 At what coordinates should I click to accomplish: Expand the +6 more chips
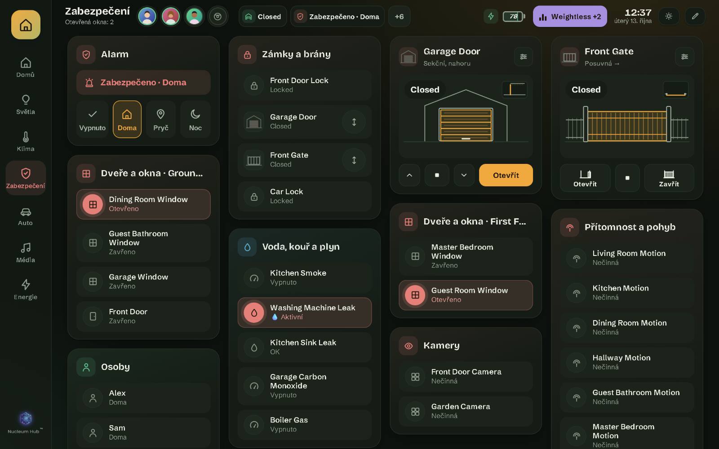coord(399,17)
